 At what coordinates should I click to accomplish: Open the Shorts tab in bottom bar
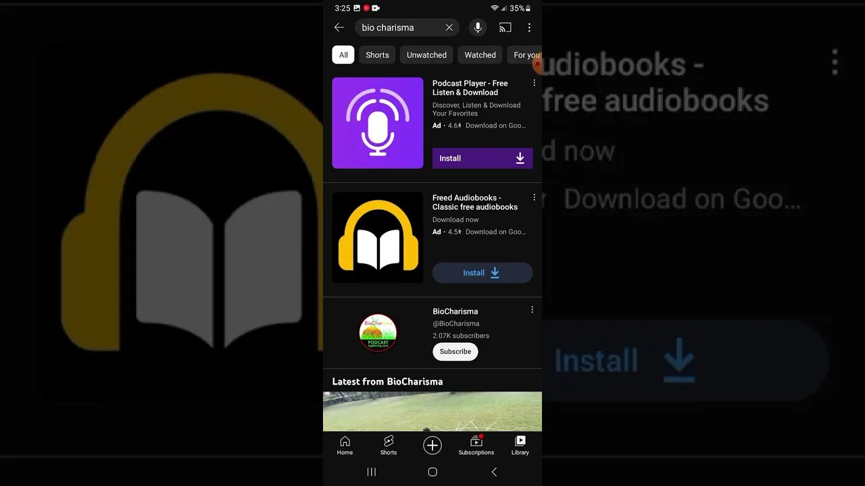pyautogui.click(x=389, y=446)
